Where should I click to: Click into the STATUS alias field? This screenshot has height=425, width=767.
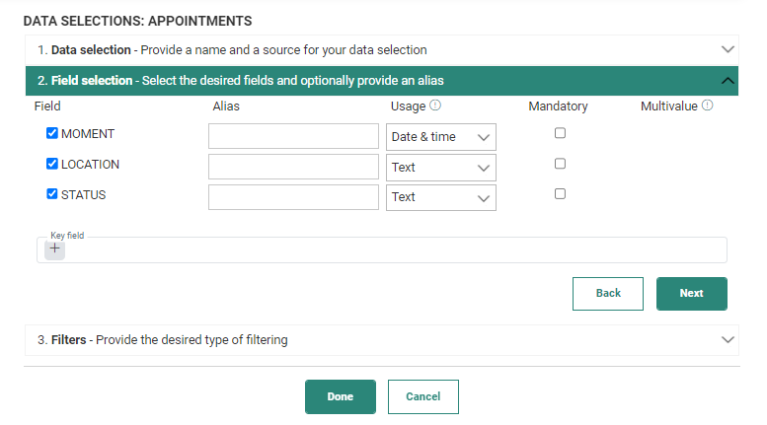pyautogui.click(x=293, y=197)
